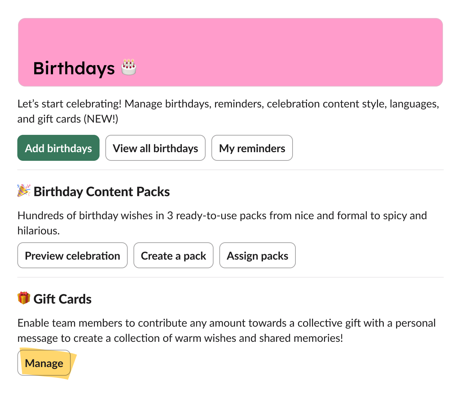Click the intro celebration description text
Viewport: 461px width, 393px height.
tap(228, 111)
